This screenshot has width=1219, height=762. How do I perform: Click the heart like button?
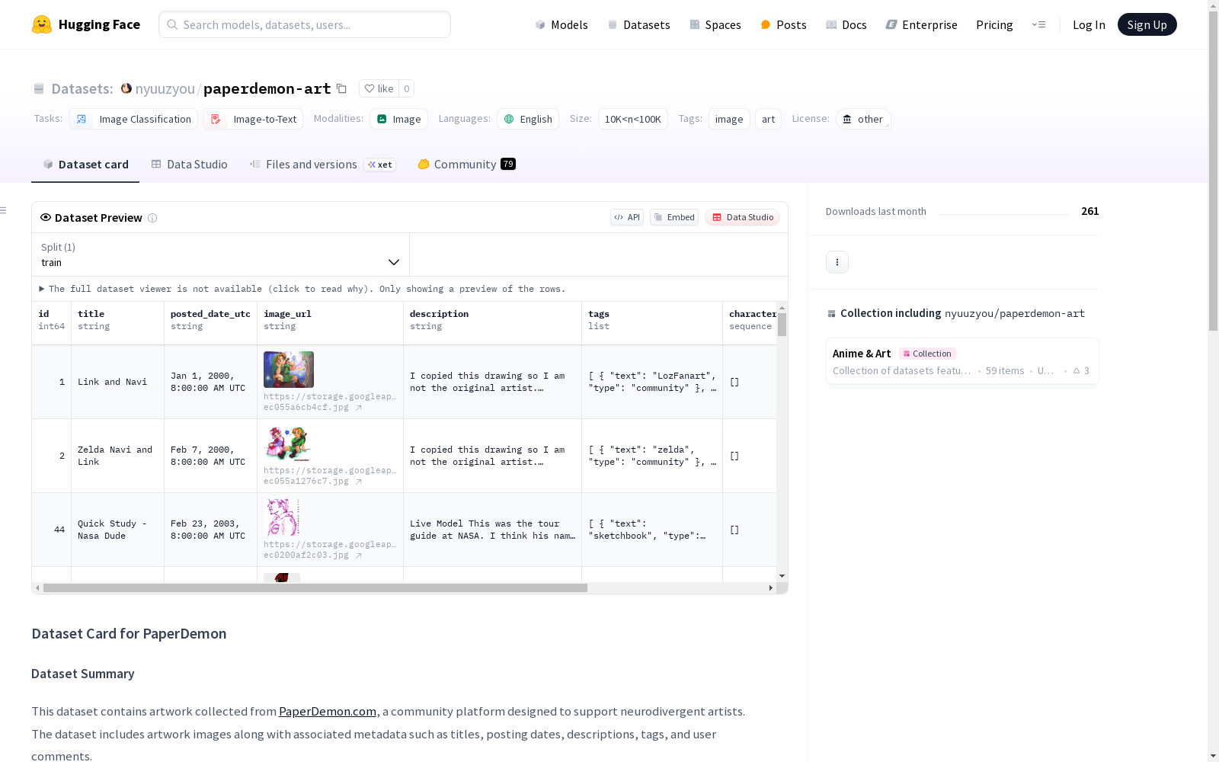[x=379, y=88]
